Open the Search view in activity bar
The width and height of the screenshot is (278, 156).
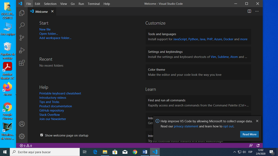(x=22, y=25)
